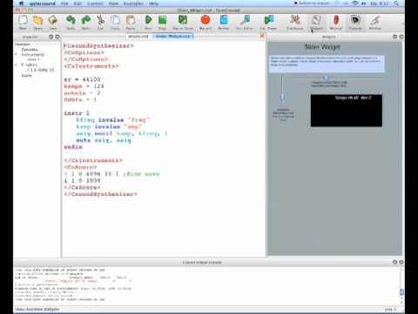Select instr 1 in the Inspector tree
The width and height of the screenshot is (418, 314).
point(34,59)
